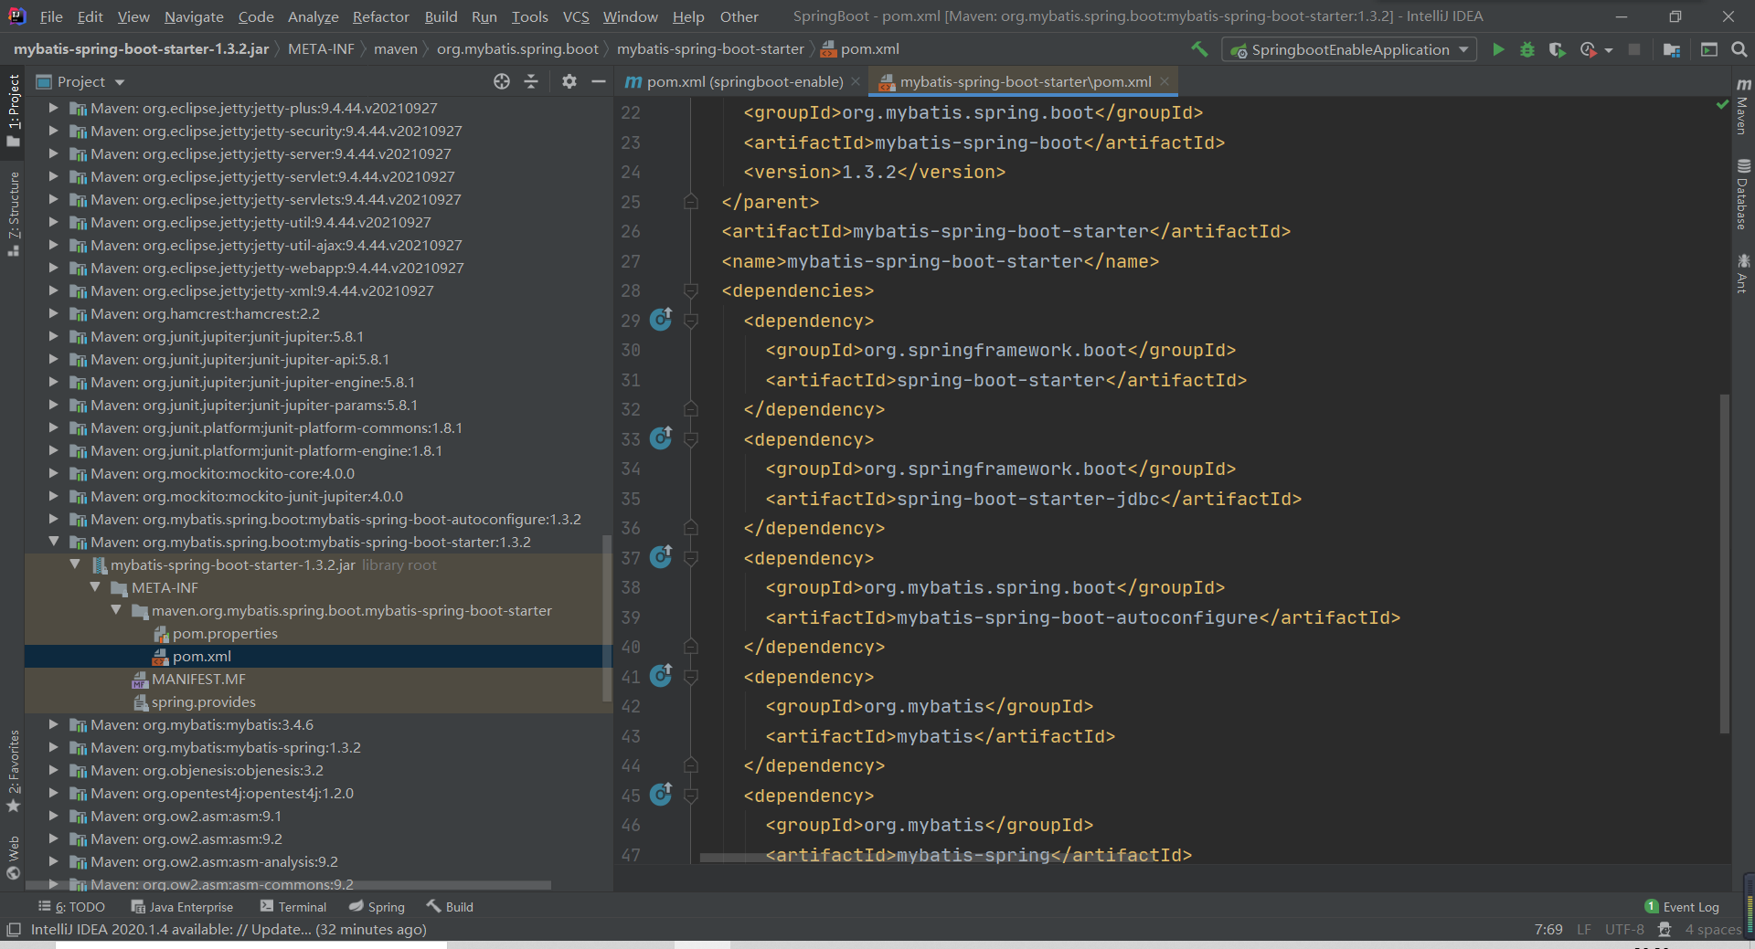The height and width of the screenshot is (949, 1755).
Task: Open the run configuration dropdown
Action: click(x=1349, y=49)
